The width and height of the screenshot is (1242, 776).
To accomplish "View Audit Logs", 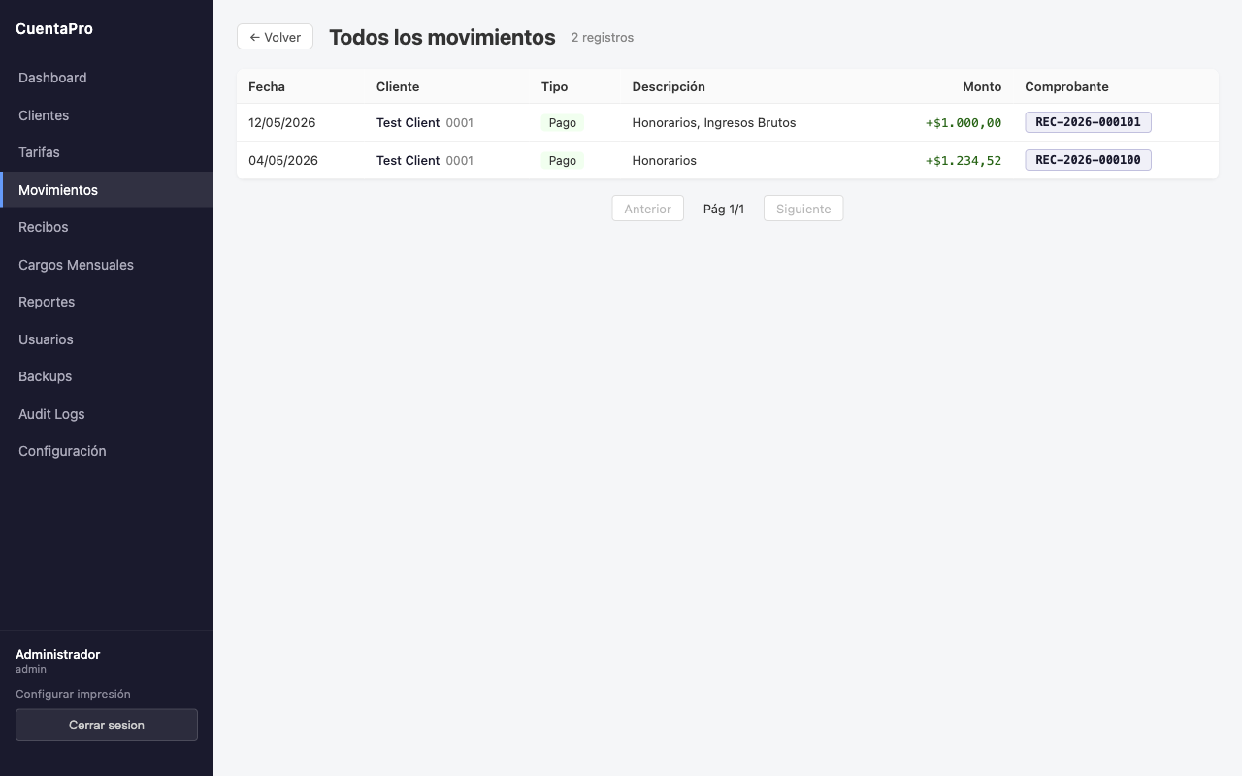I will click(107, 414).
